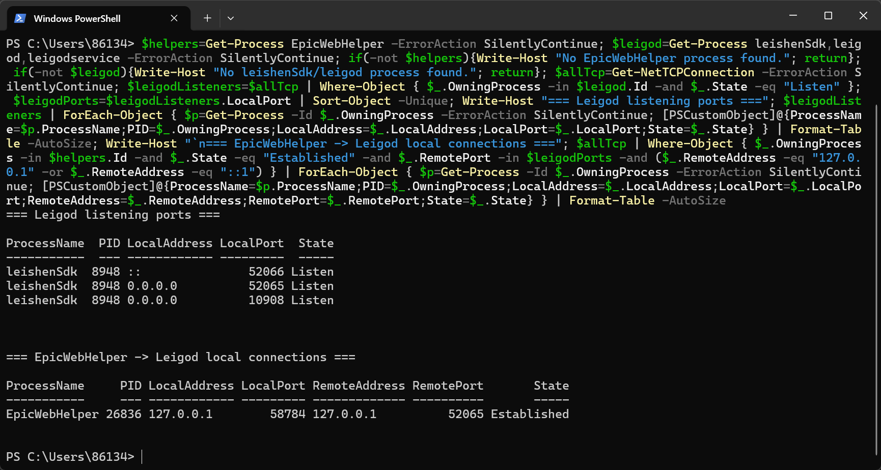Screen dimensions: 881x470
Task: Click port value 52066
Action: [x=266, y=272]
